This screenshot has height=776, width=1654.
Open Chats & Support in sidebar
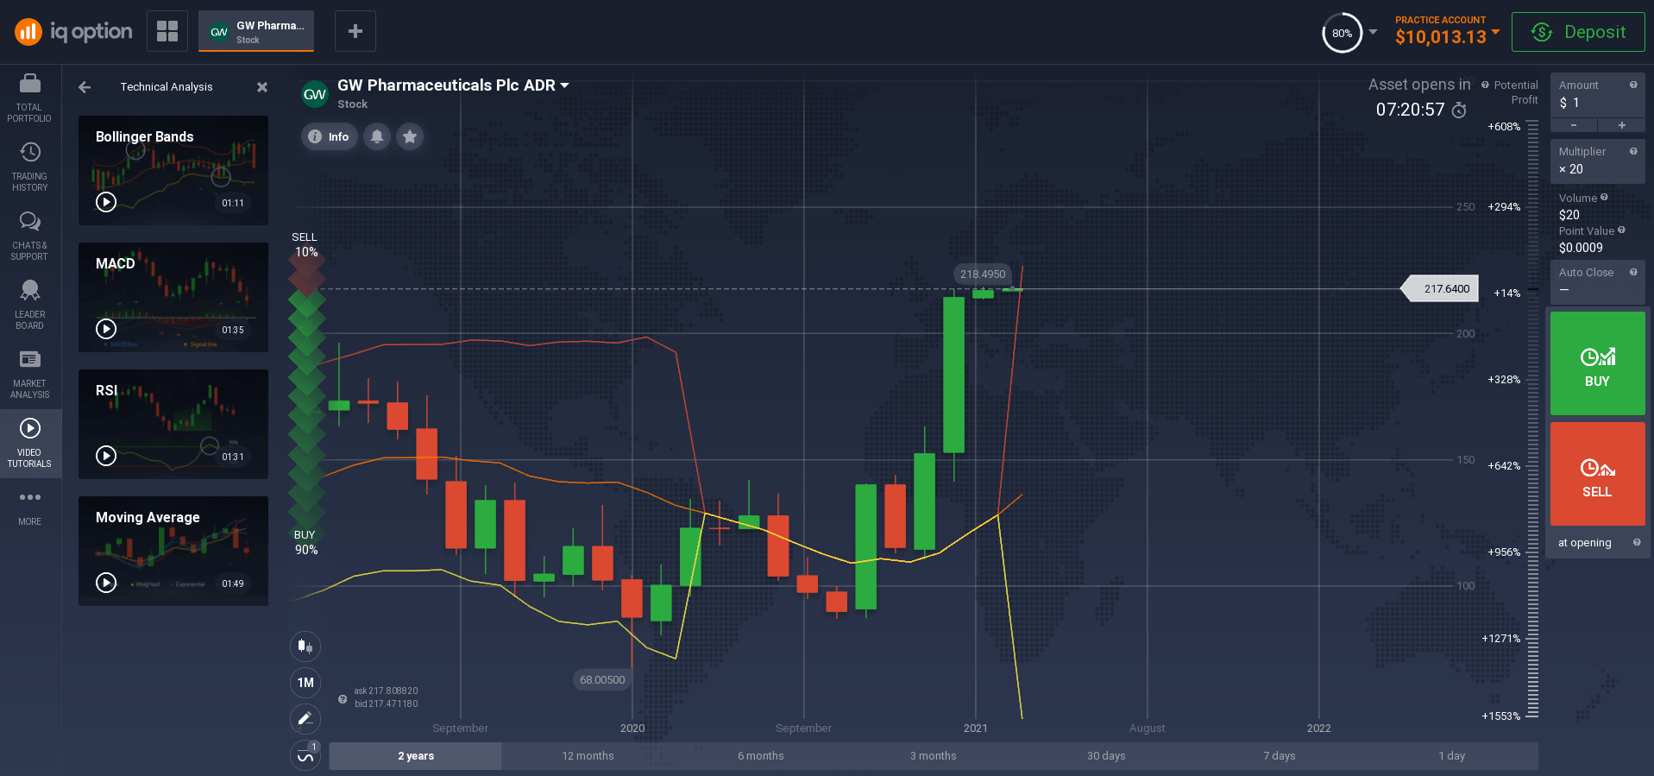[29, 237]
